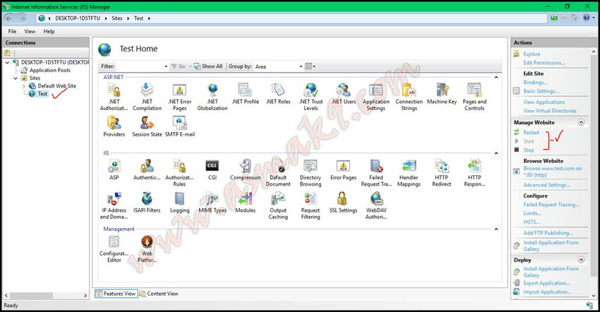Click the Restart website action
The width and height of the screenshot is (600, 312).
point(531,133)
